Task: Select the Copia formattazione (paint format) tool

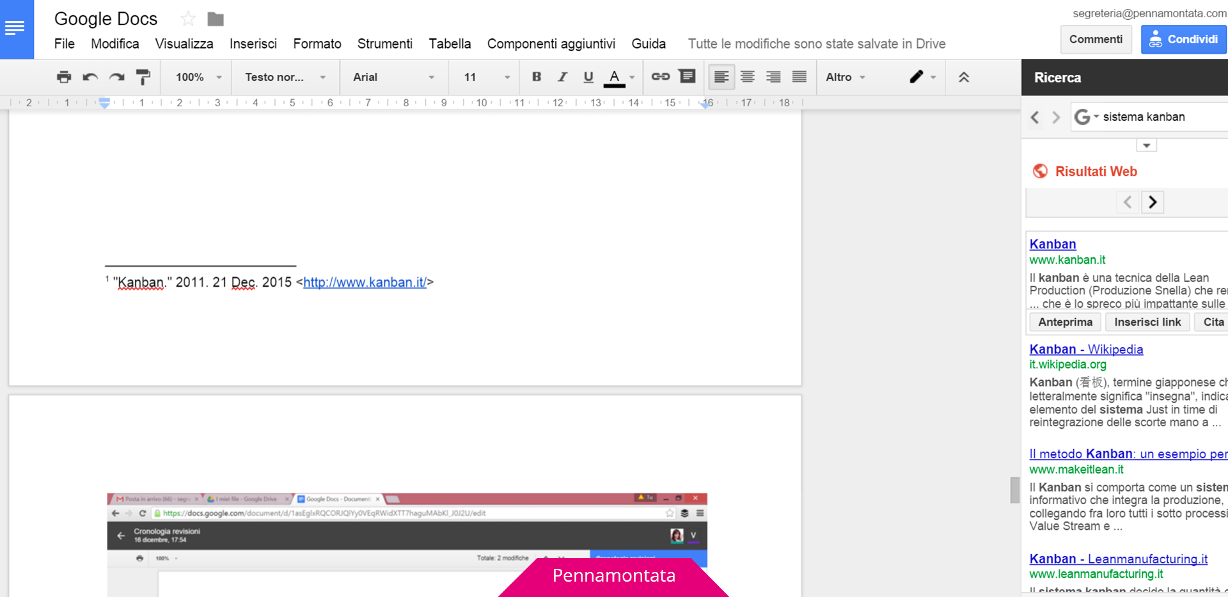Action: (143, 77)
